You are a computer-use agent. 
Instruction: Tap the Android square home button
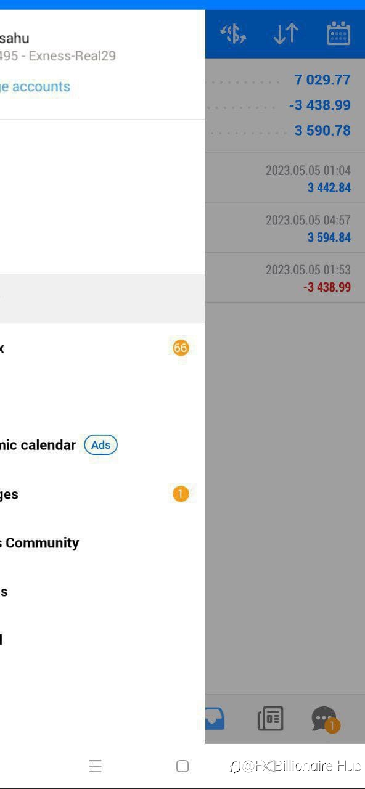pos(182,766)
